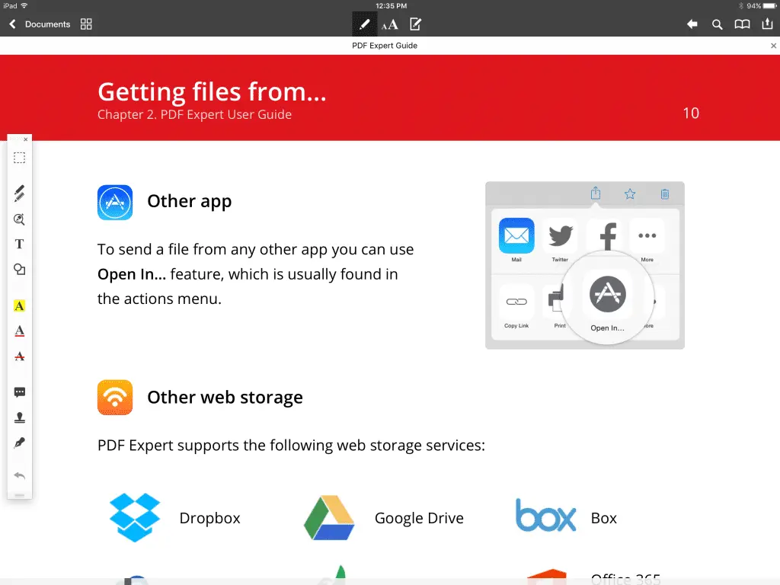Pick the pen drawing tool in sidebar
Image resolution: width=780 pixels, height=585 pixels.
[20, 193]
